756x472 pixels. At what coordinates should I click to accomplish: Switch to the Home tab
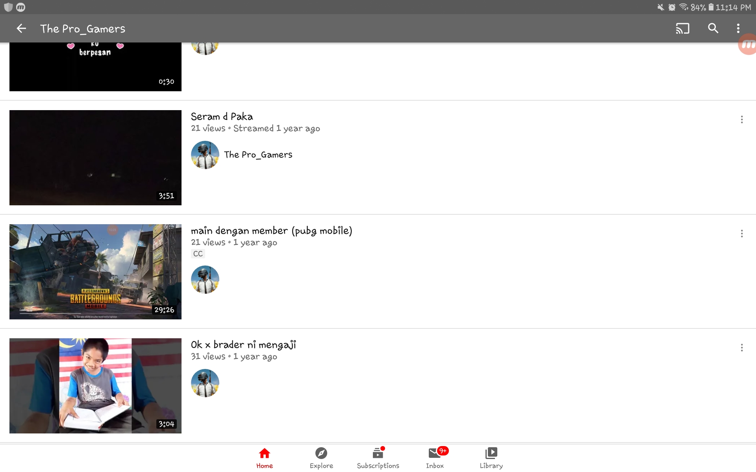(265, 458)
